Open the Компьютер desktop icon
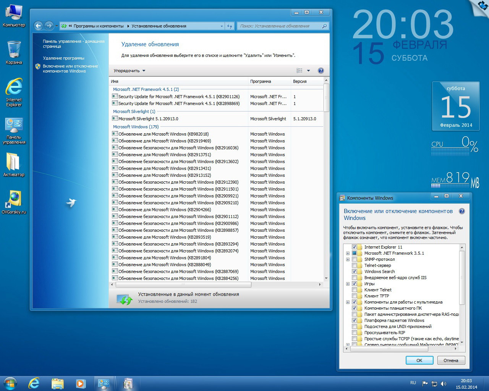The width and height of the screenshot is (489, 391). point(14,15)
